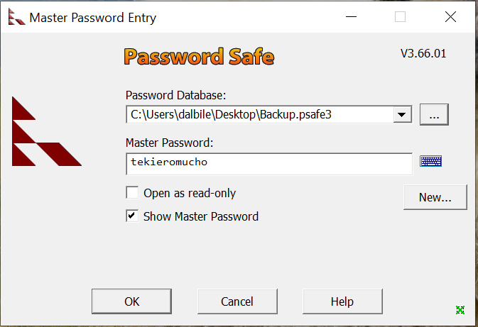Open the virtual keyboard icon
The height and width of the screenshot is (327, 478).
coord(430,161)
